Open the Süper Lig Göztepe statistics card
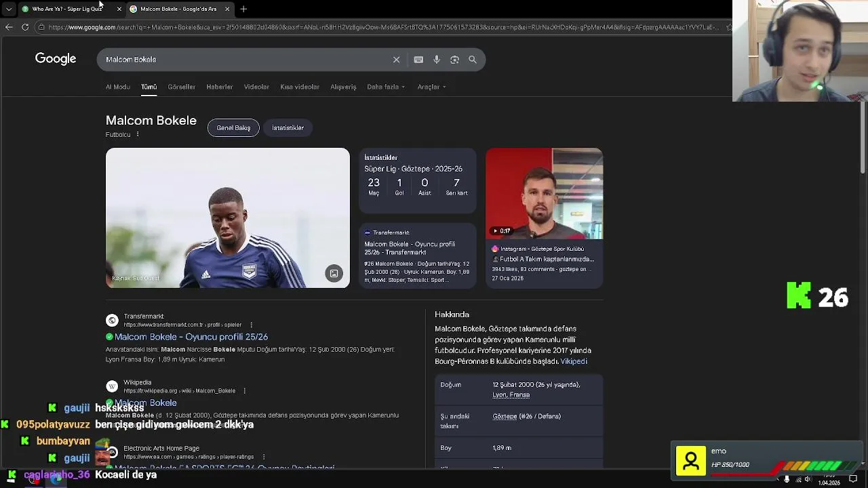868x488 pixels. click(418, 180)
